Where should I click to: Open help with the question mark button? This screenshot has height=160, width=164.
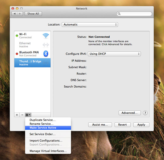pos(145,113)
